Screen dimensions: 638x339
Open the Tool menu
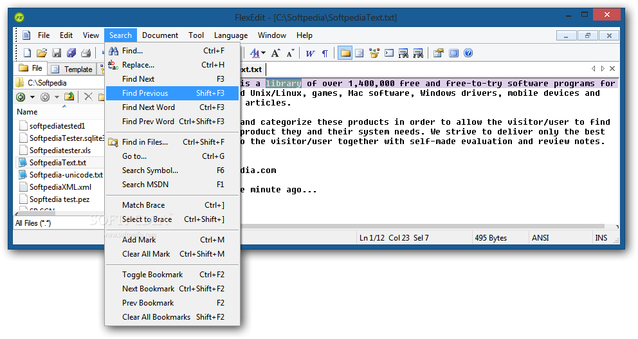196,35
